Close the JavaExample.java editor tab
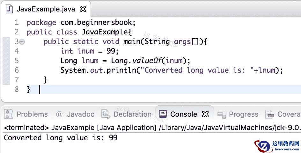 click(x=83, y=9)
